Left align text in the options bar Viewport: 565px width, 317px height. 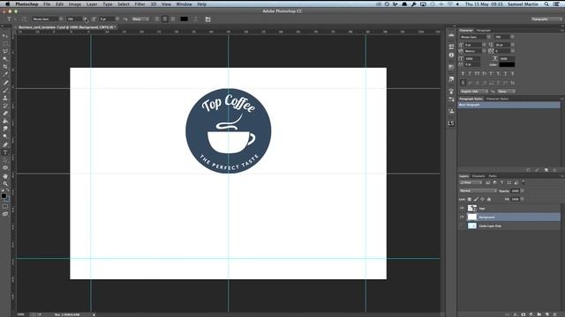(x=157, y=19)
